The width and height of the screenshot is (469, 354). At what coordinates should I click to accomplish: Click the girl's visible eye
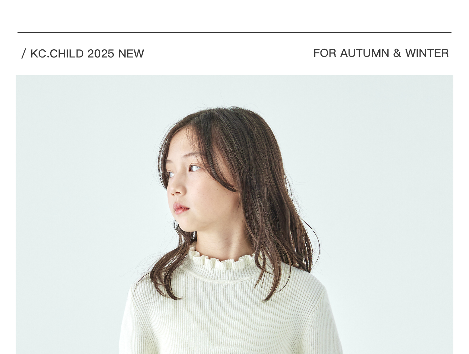195,168
